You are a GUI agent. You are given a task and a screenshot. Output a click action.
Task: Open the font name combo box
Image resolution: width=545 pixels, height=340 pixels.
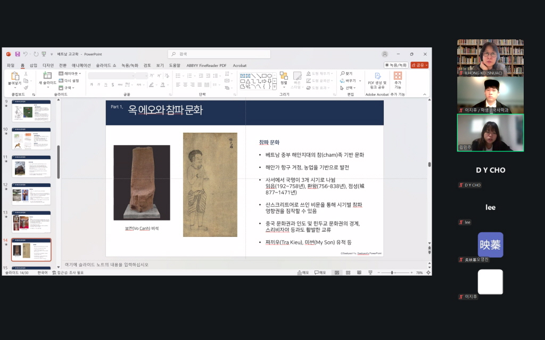coord(112,75)
